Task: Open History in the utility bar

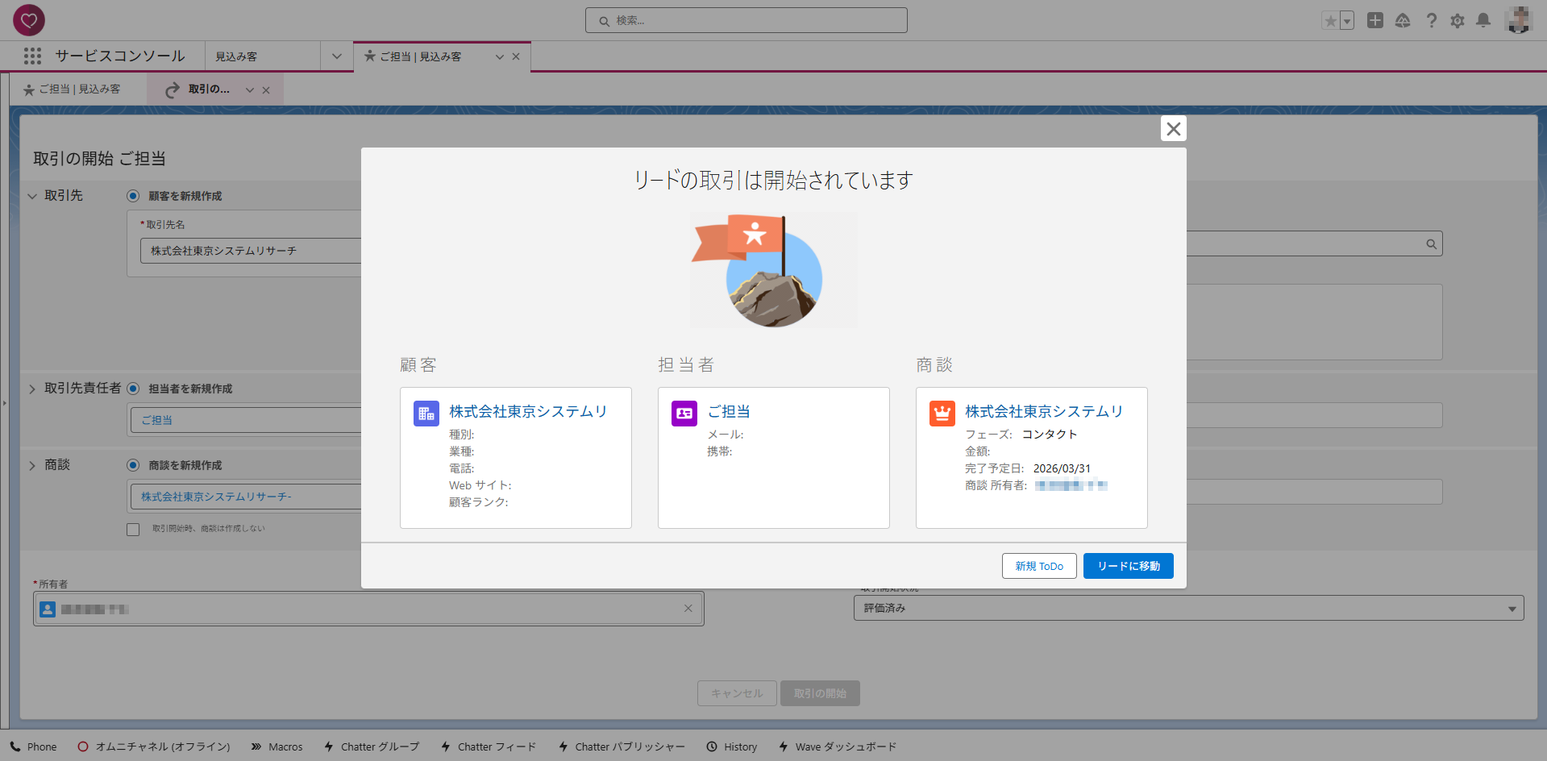Action: click(x=732, y=746)
